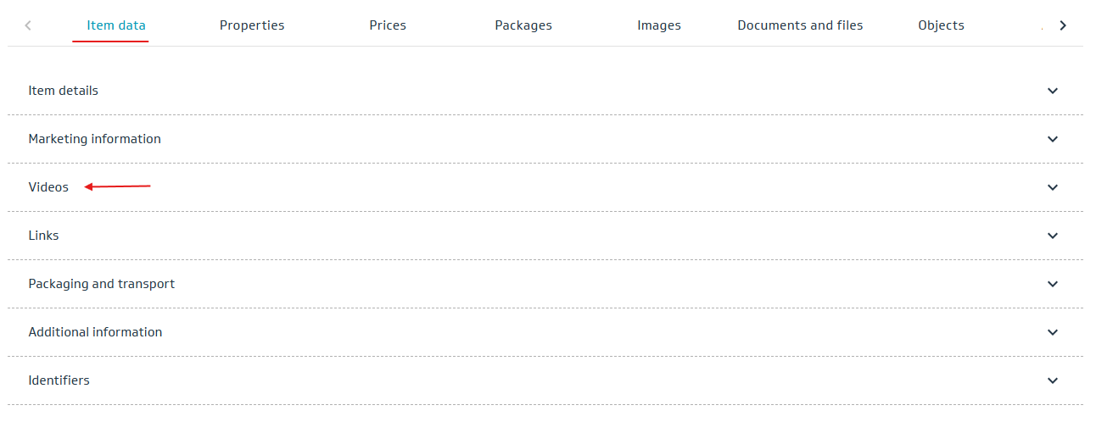Click the Identifiers section heading
The width and height of the screenshot is (1096, 422).
pyautogui.click(x=59, y=380)
